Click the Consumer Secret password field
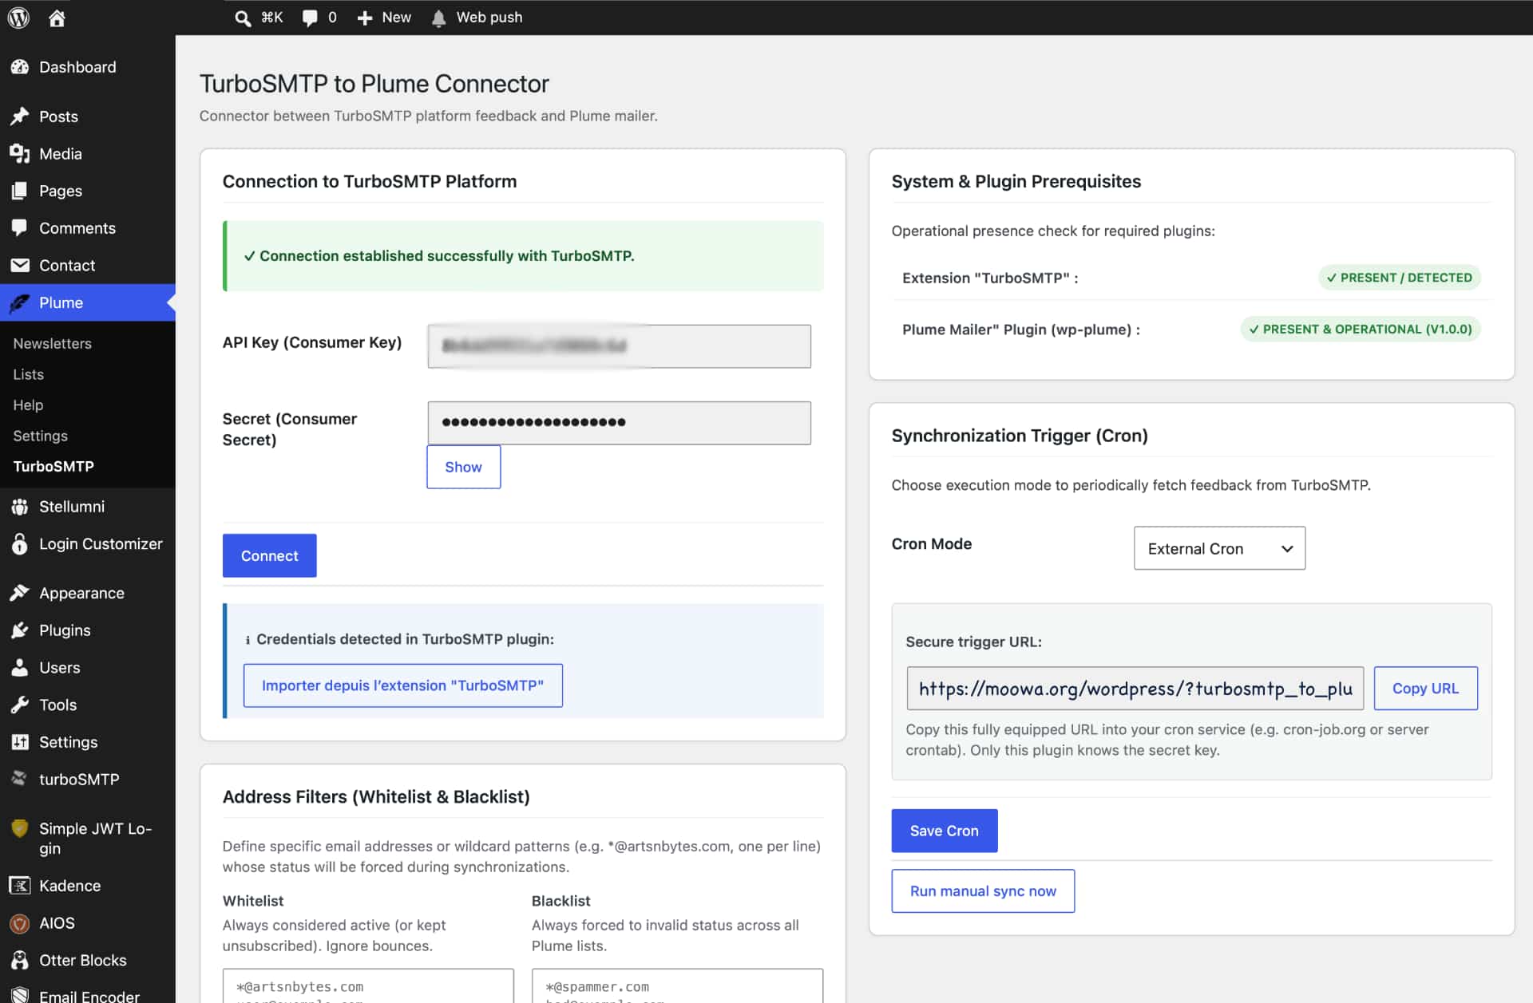 pos(619,423)
